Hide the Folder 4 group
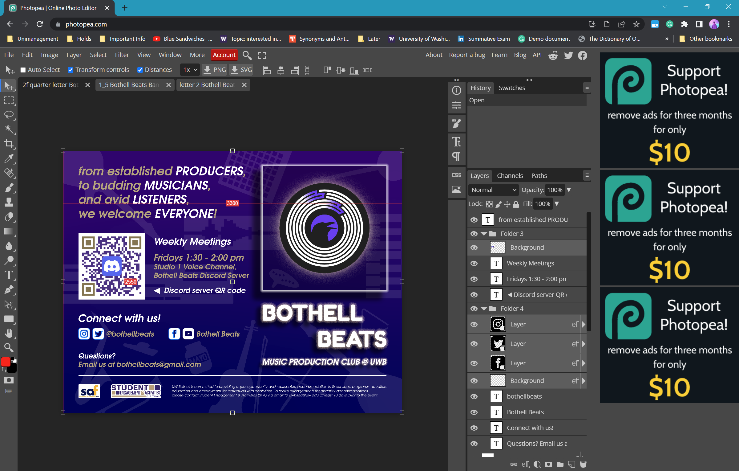Image resolution: width=739 pixels, height=471 pixels. 474,309
